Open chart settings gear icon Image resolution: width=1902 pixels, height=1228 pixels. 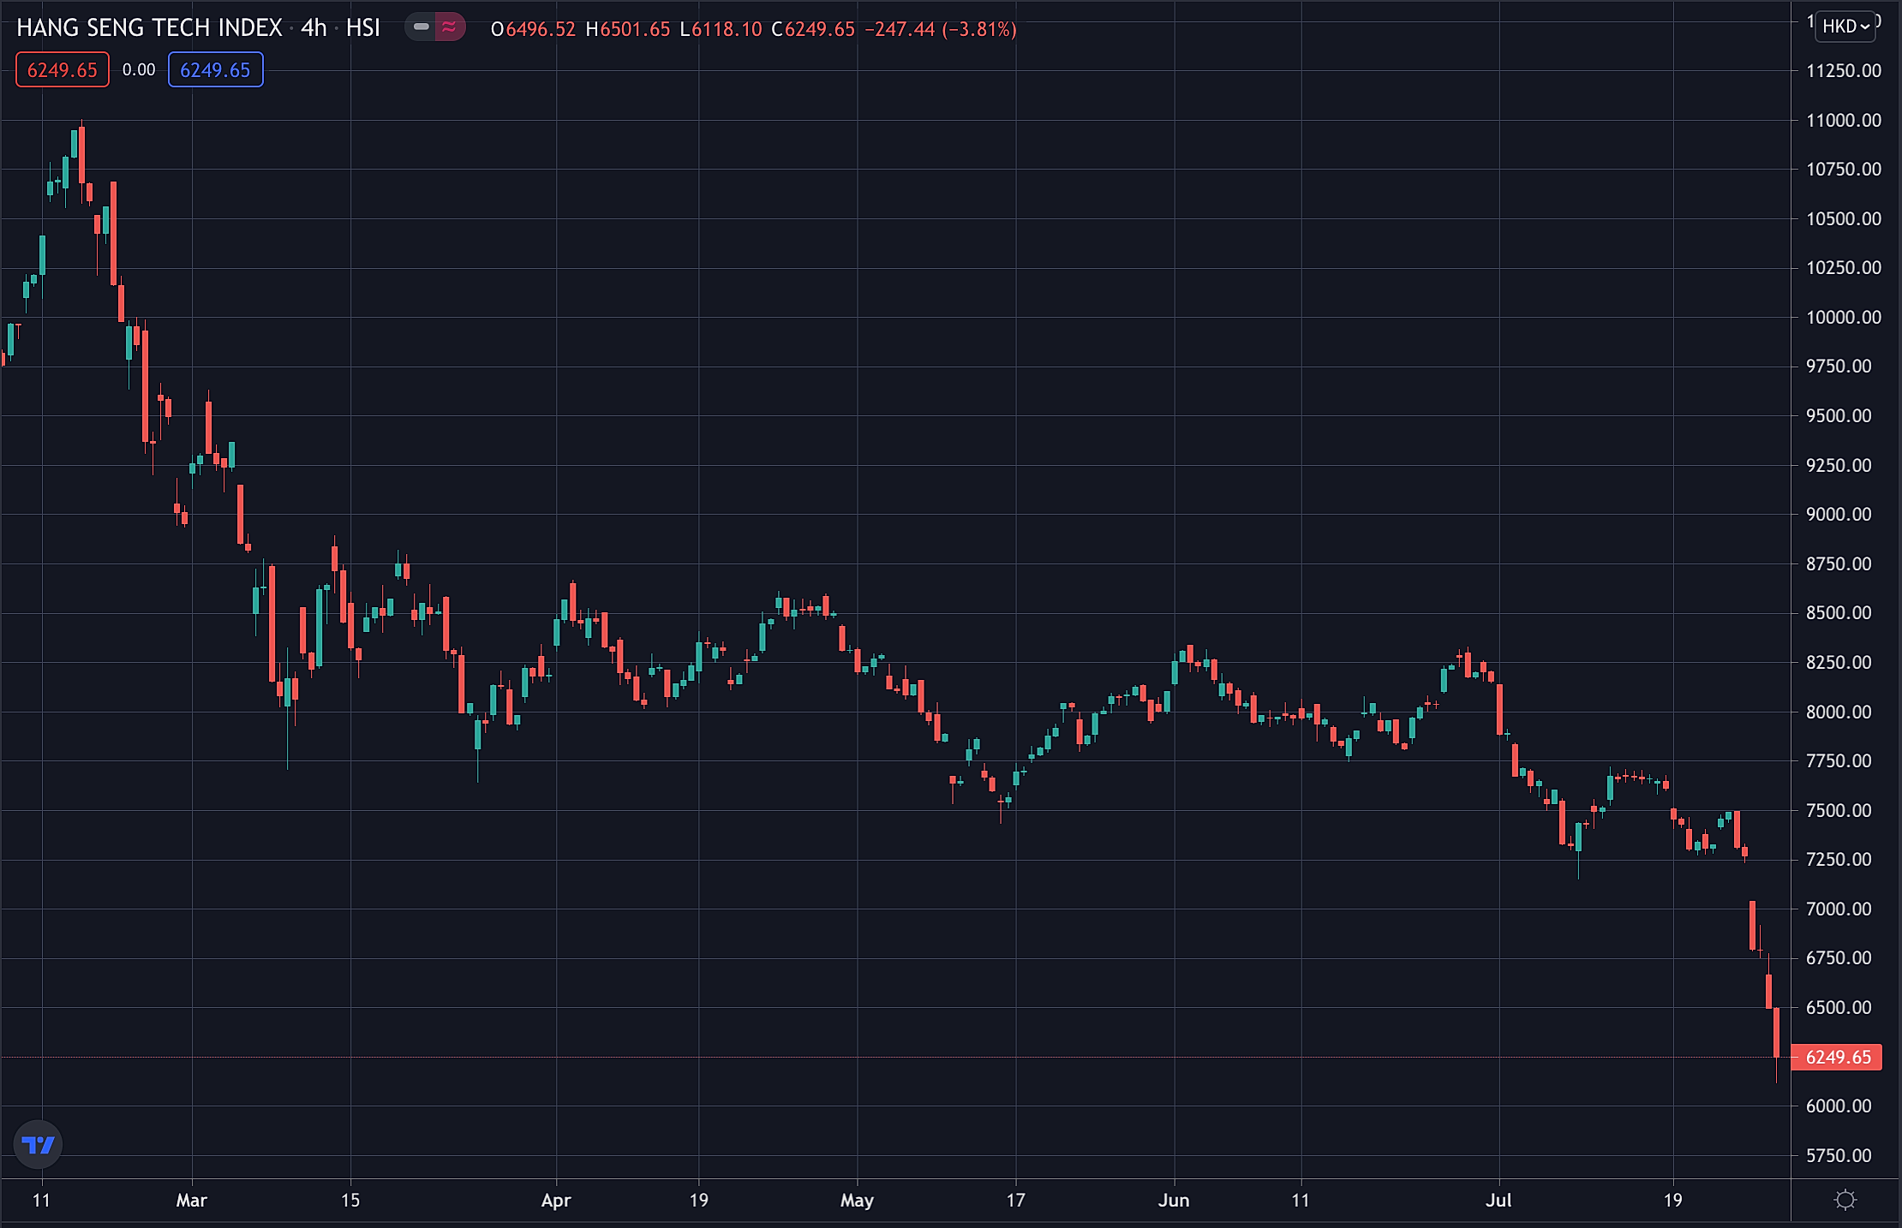click(x=1845, y=1200)
